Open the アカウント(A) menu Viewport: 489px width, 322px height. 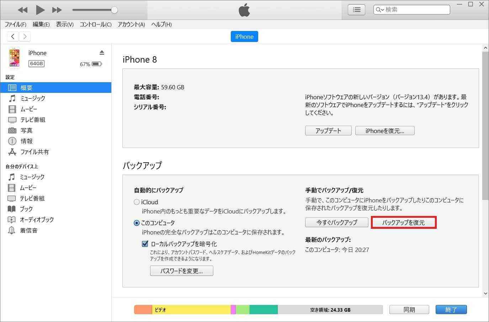coord(131,24)
